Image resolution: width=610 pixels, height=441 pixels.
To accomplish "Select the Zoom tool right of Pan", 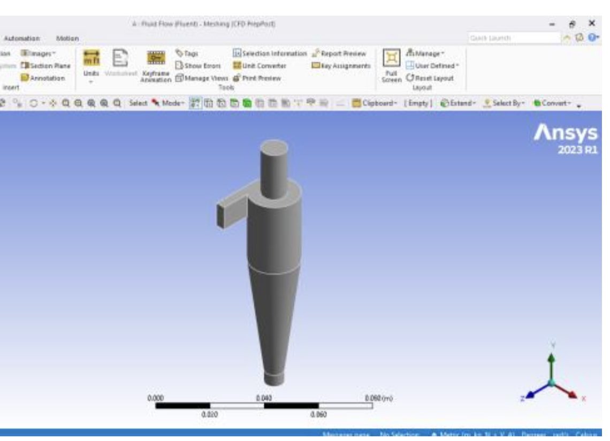I will point(66,103).
